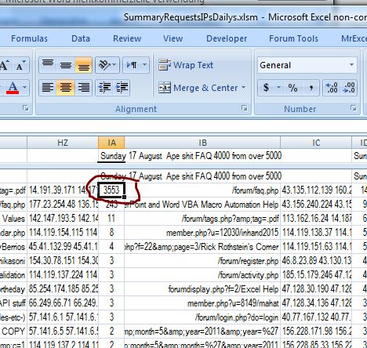Click the Wrap Text button
367x348 pixels.
(186, 65)
